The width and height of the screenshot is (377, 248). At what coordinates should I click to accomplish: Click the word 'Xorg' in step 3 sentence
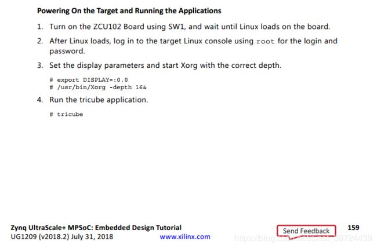[x=189, y=65]
